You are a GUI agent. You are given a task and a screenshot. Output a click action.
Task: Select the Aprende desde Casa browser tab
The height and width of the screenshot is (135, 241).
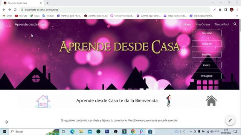[22, 3]
